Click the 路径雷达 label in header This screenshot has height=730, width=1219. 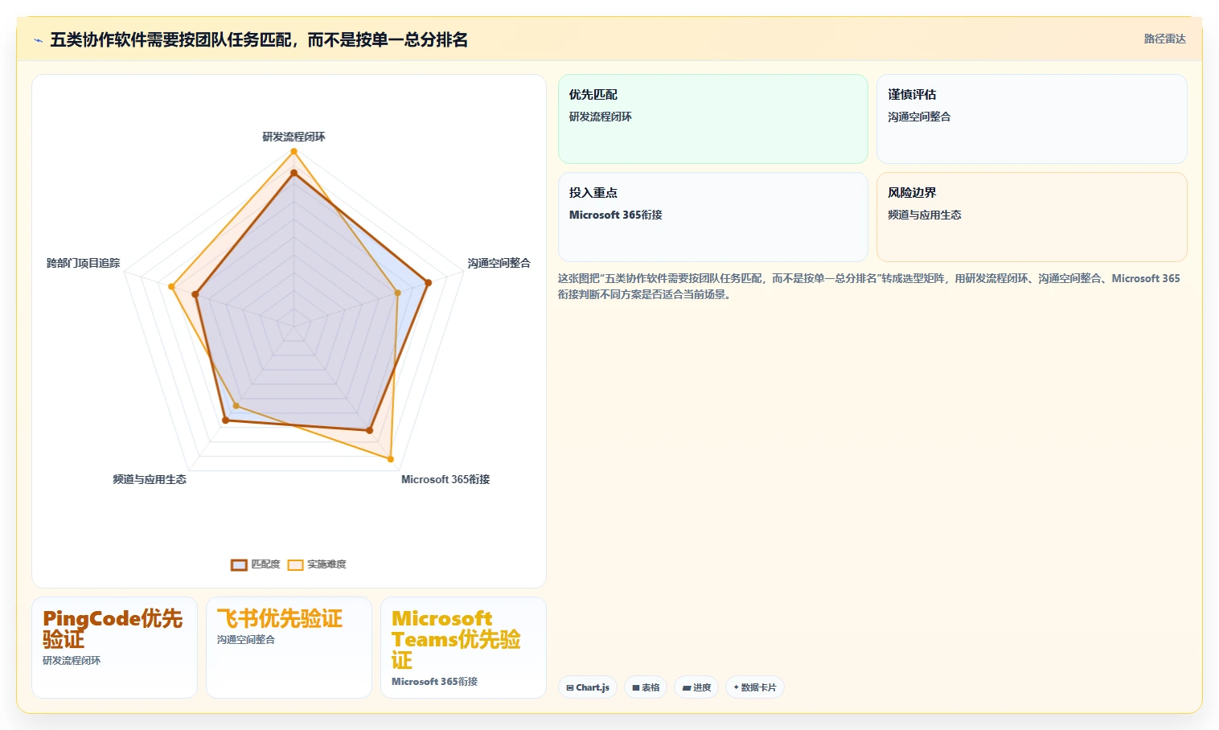coord(1164,39)
